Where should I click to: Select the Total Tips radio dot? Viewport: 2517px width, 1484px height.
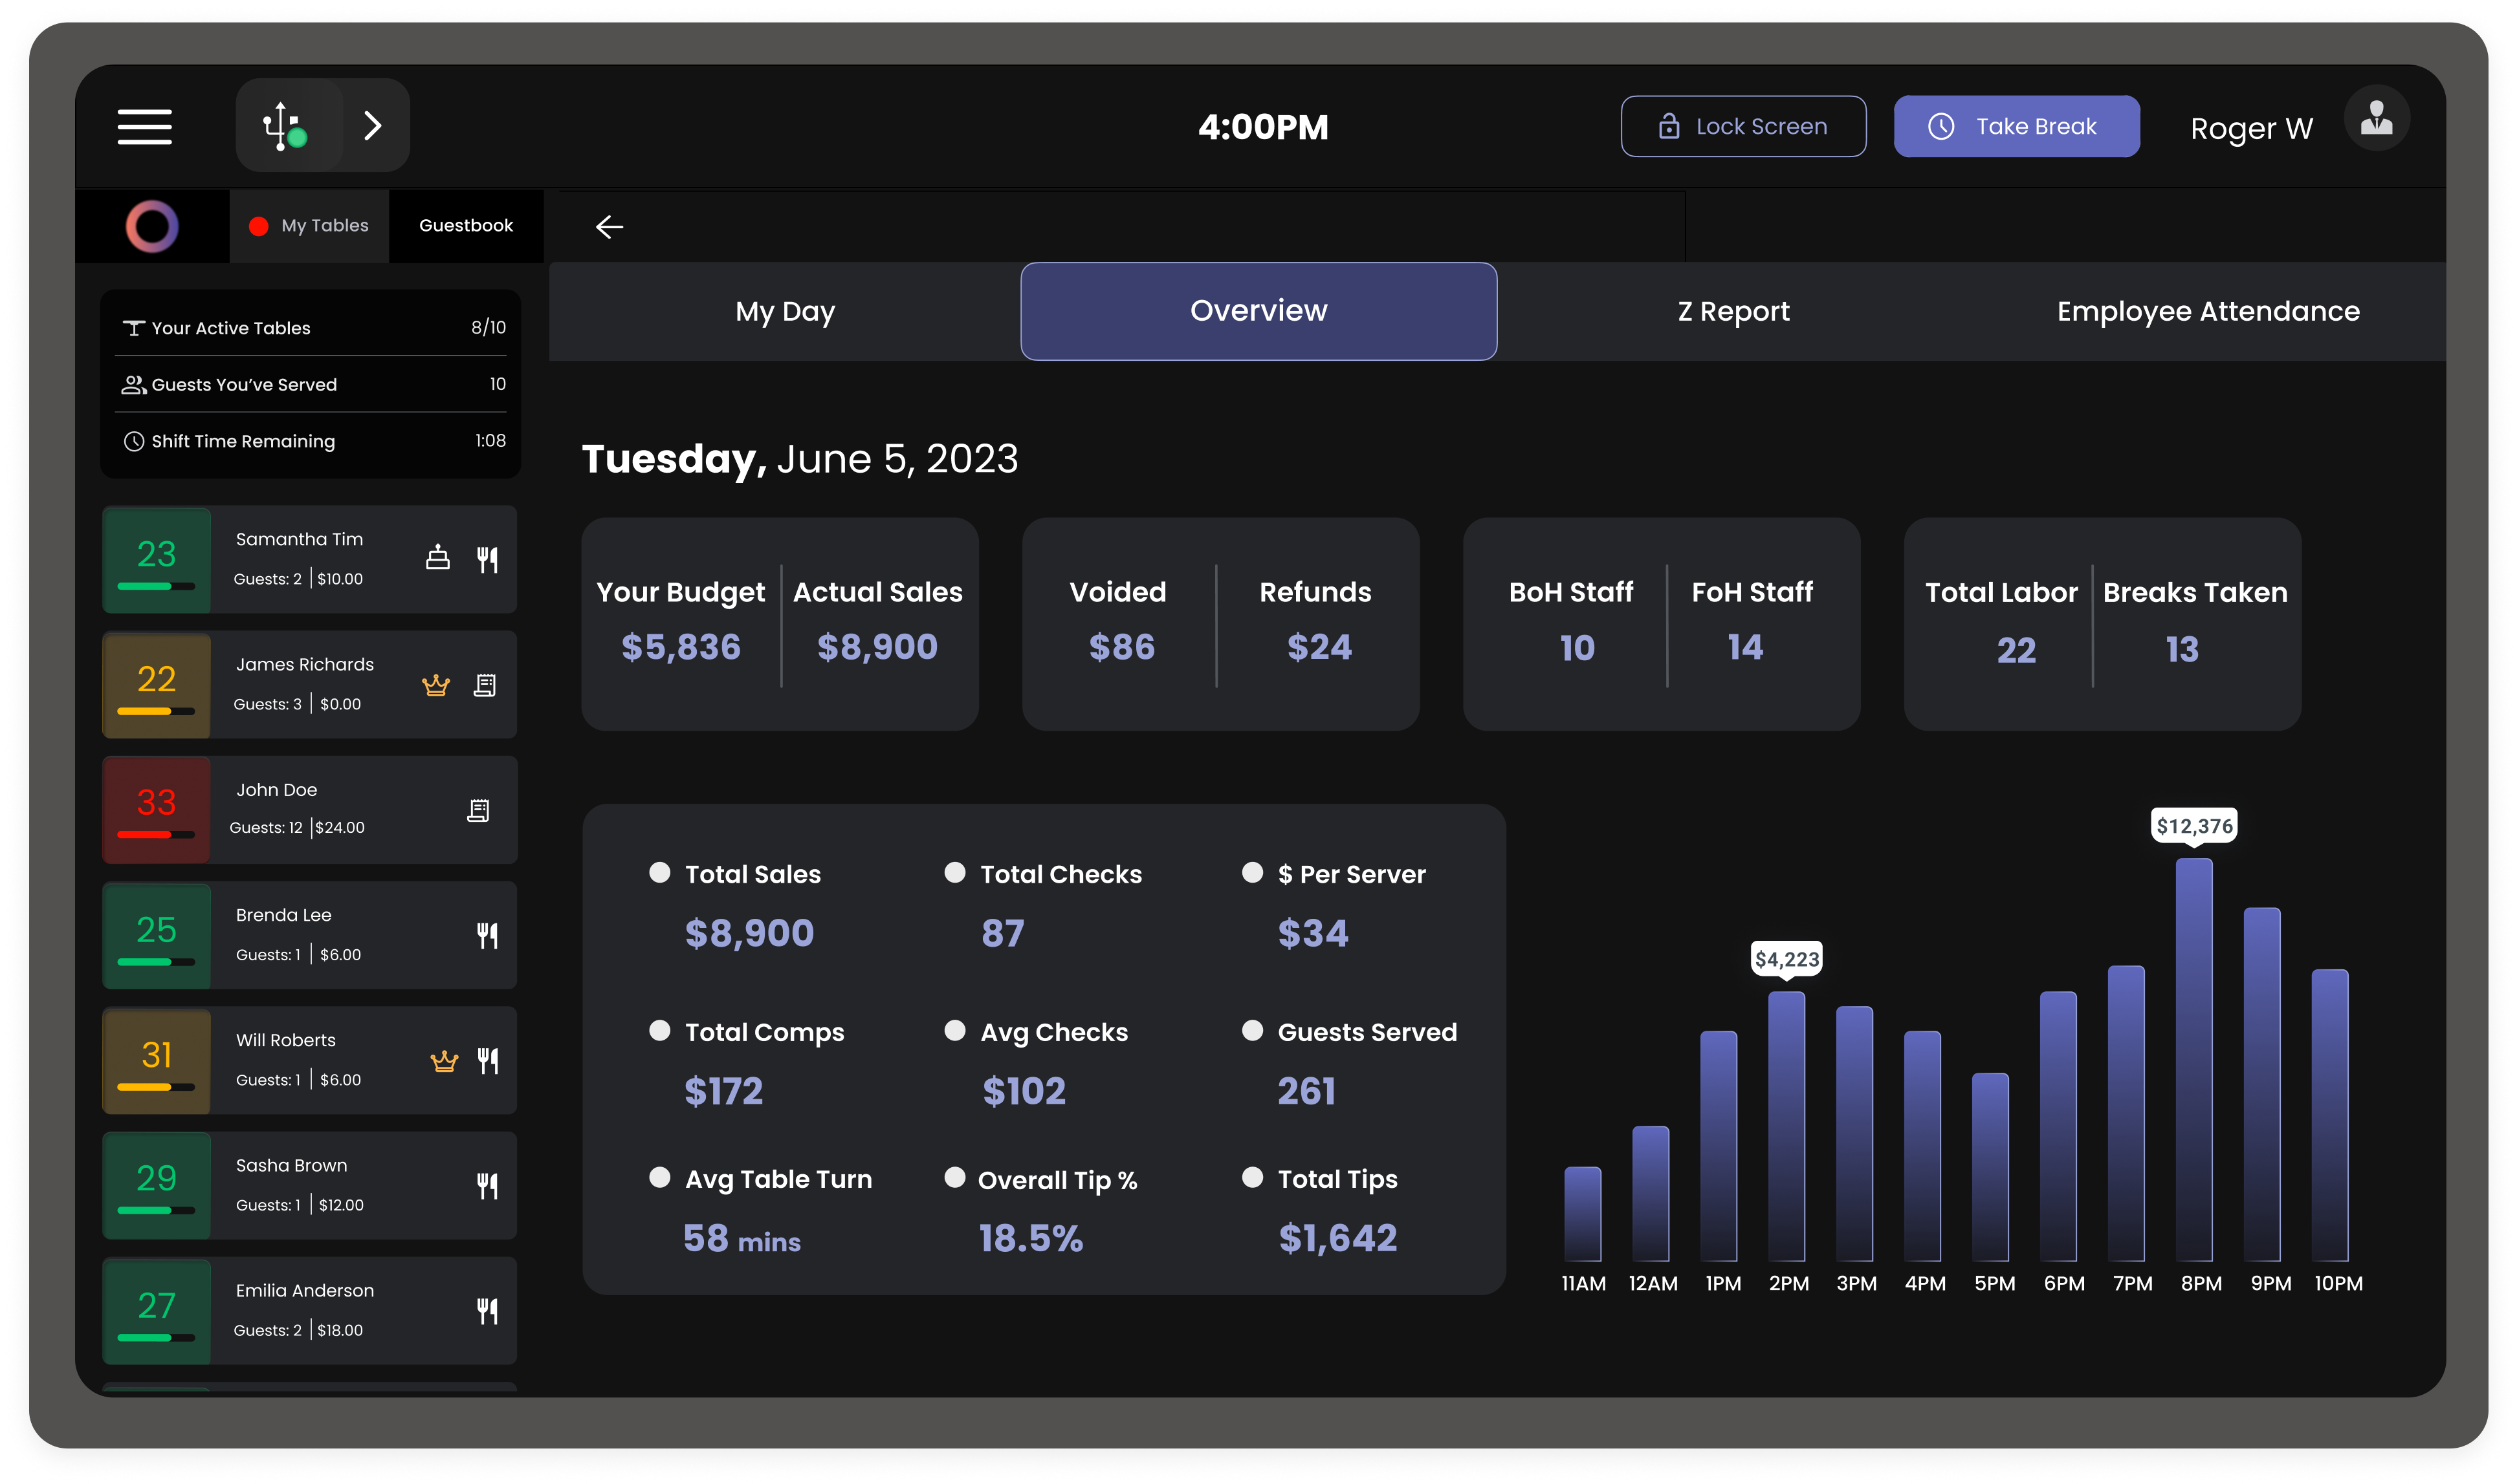(x=1251, y=1177)
